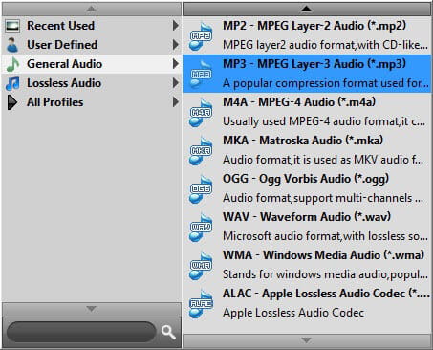The image size is (433, 350).
Task: Choose MKA - Matroska Audio format
Action: [x=307, y=150]
